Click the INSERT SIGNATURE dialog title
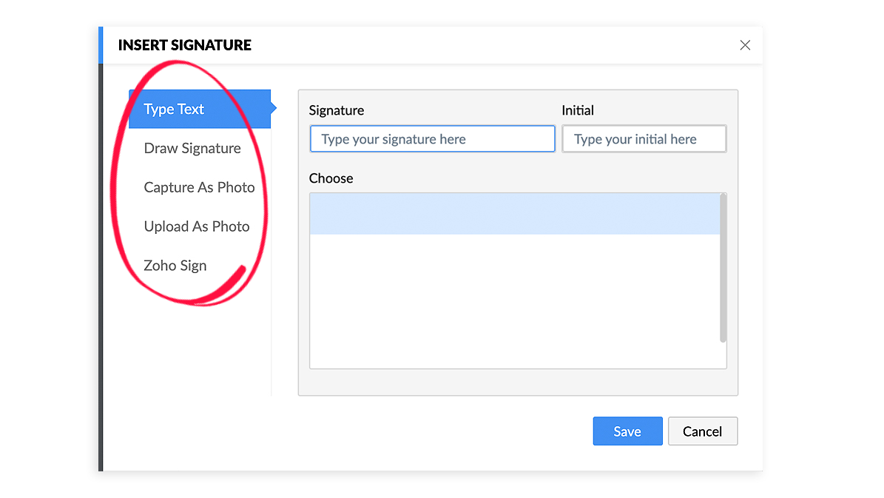Viewport: 884px width, 498px height. 185,45
